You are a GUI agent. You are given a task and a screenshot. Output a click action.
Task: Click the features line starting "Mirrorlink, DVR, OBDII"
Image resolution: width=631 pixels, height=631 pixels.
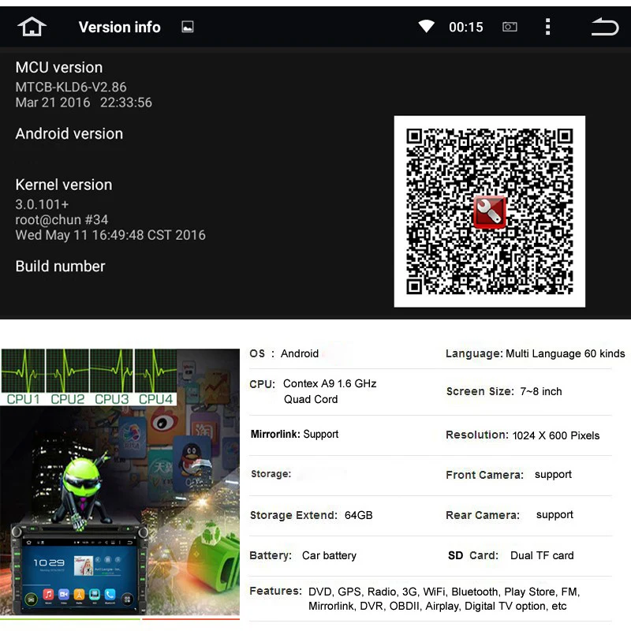438,606
